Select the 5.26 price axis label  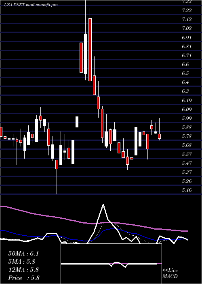click(x=187, y=181)
